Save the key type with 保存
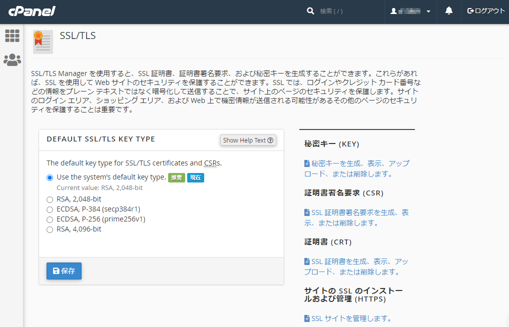The width and height of the screenshot is (509, 327). click(x=64, y=271)
